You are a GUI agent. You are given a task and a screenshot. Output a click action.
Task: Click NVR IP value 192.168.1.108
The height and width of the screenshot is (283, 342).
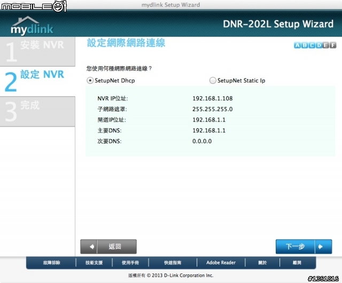point(213,98)
